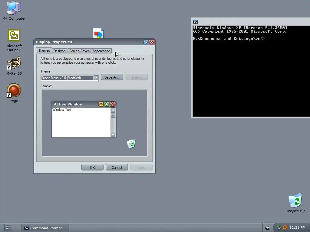Click the 'Microsoft Windows XP [Version 5.1.2600]' line
The width and height of the screenshot is (310, 232).
point(240,27)
